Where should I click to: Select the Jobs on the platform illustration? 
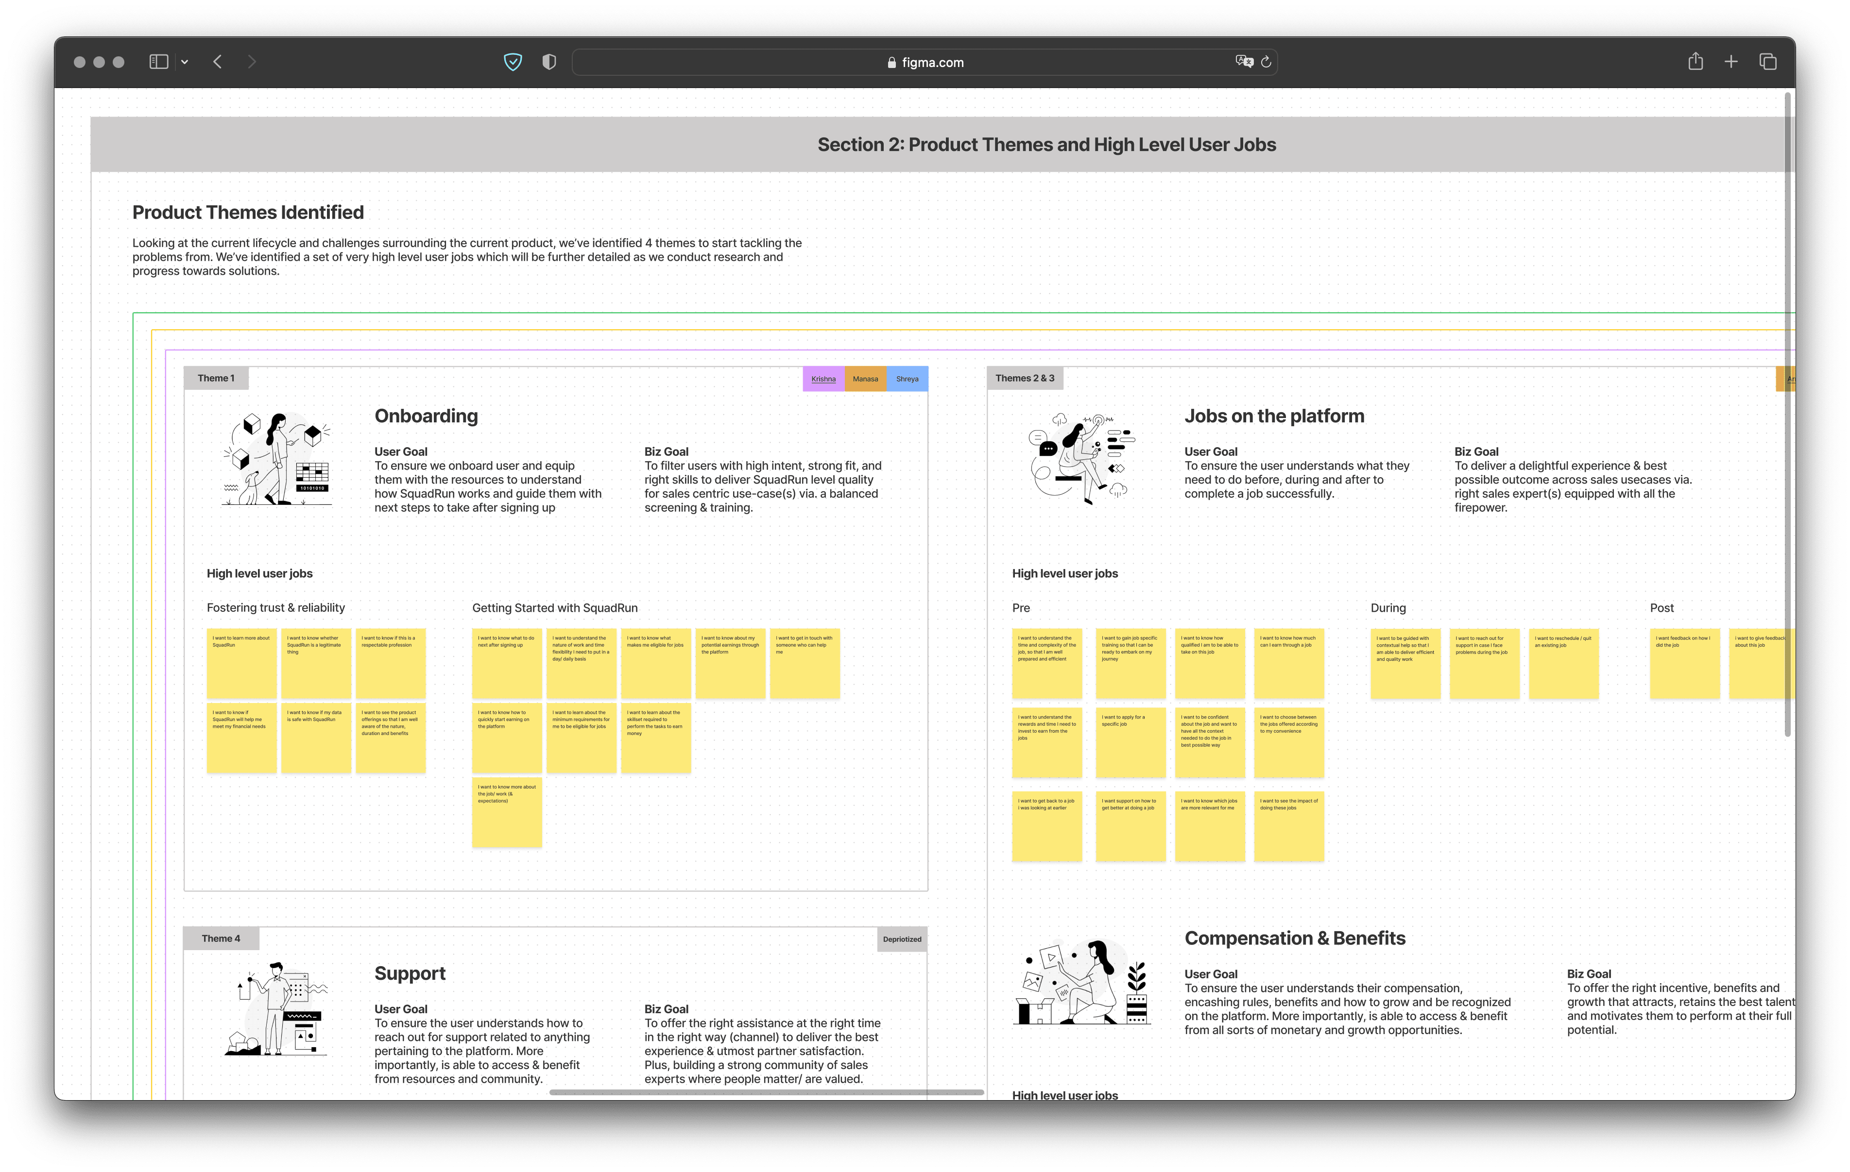click(x=1082, y=458)
